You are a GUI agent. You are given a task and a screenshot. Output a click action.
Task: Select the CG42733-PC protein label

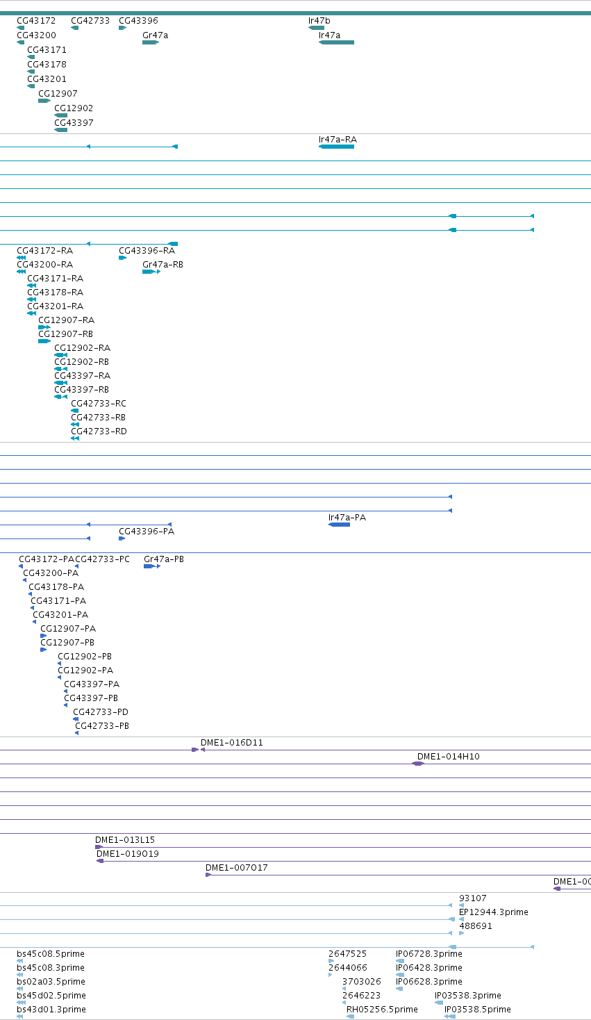coord(102,559)
